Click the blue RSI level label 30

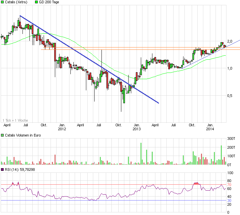tap(229, 200)
